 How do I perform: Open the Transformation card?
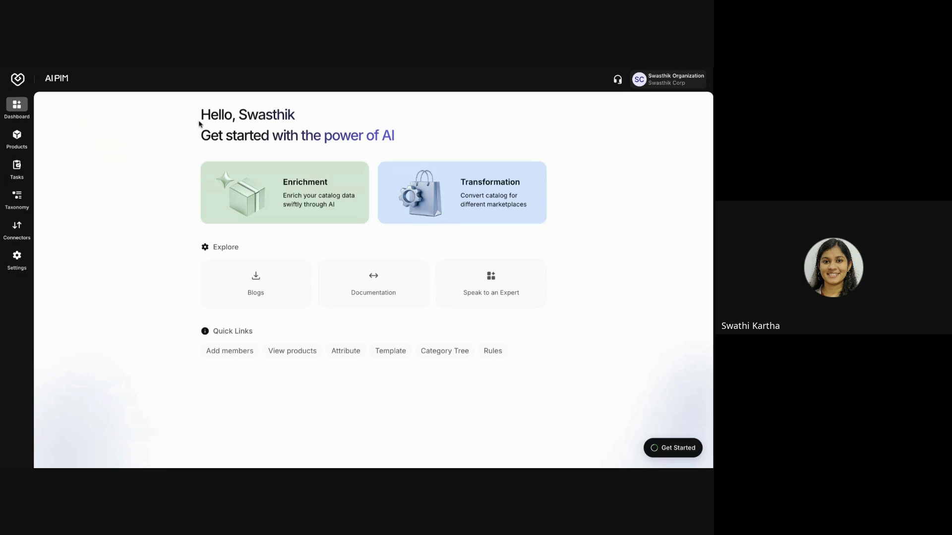click(462, 192)
